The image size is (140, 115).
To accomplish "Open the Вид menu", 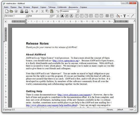I will click(x=20, y=7).
